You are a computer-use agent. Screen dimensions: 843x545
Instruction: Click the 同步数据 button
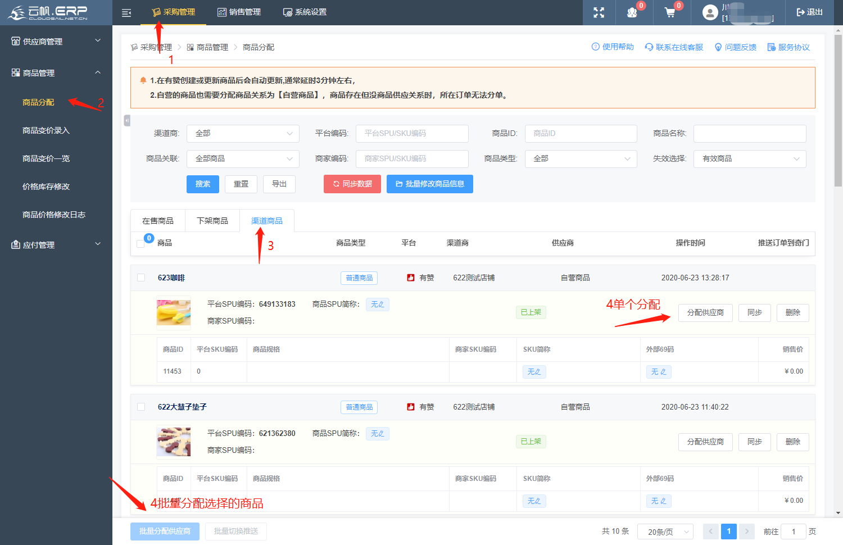[352, 184]
